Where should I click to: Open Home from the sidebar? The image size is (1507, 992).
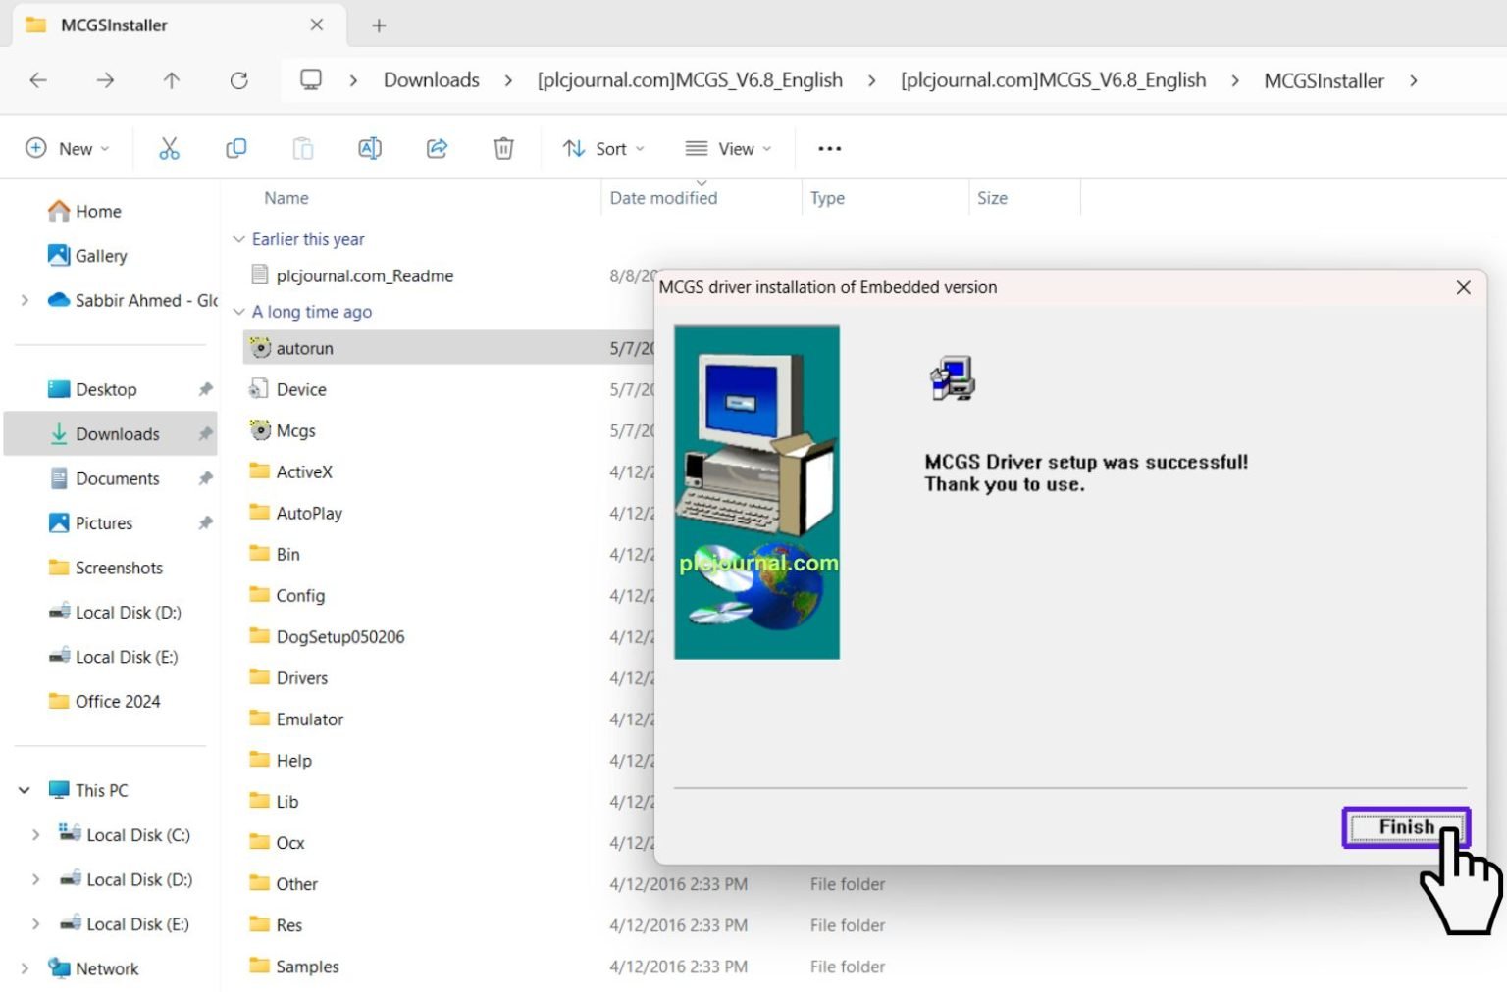pyautogui.click(x=97, y=211)
